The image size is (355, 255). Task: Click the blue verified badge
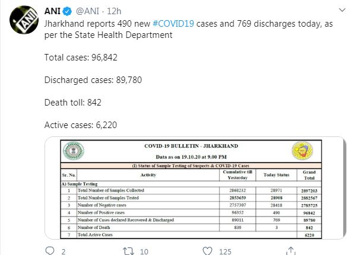pos(67,11)
